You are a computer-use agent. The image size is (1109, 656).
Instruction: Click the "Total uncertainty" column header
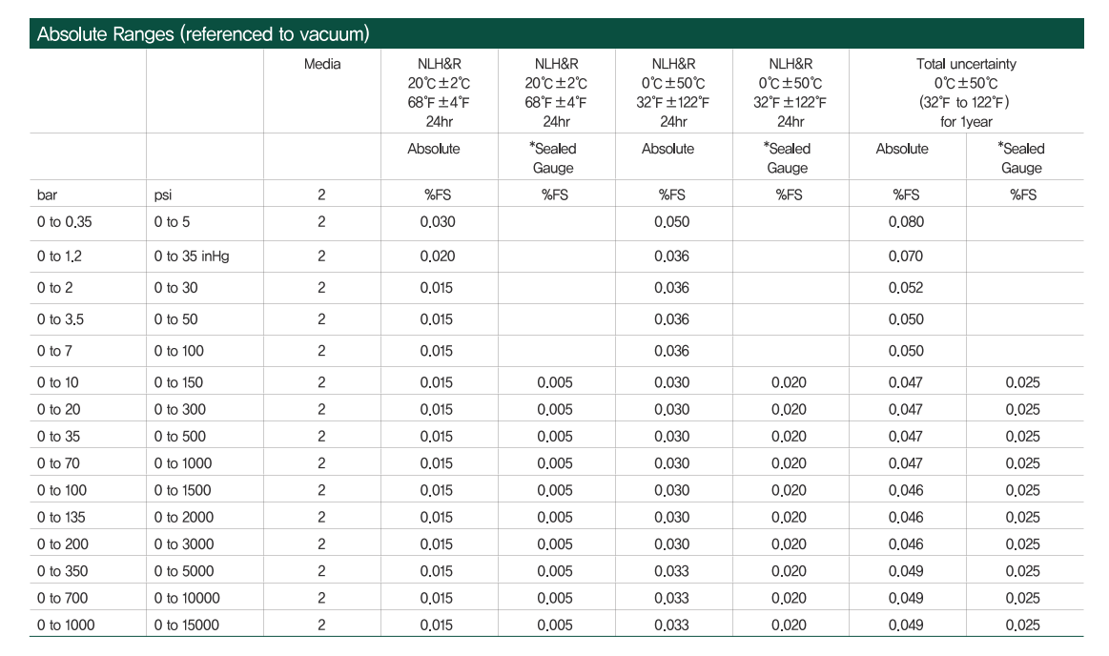coord(966,64)
